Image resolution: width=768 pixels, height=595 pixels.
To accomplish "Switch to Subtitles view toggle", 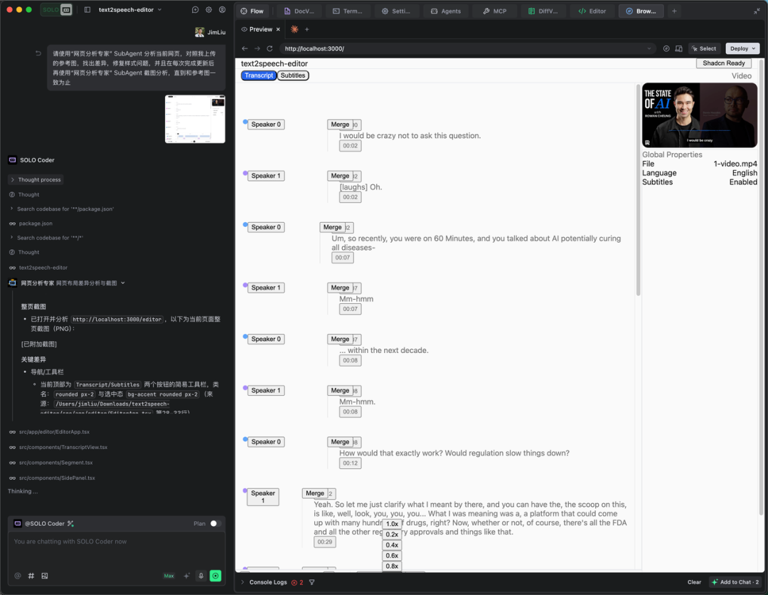I will (x=292, y=75).
